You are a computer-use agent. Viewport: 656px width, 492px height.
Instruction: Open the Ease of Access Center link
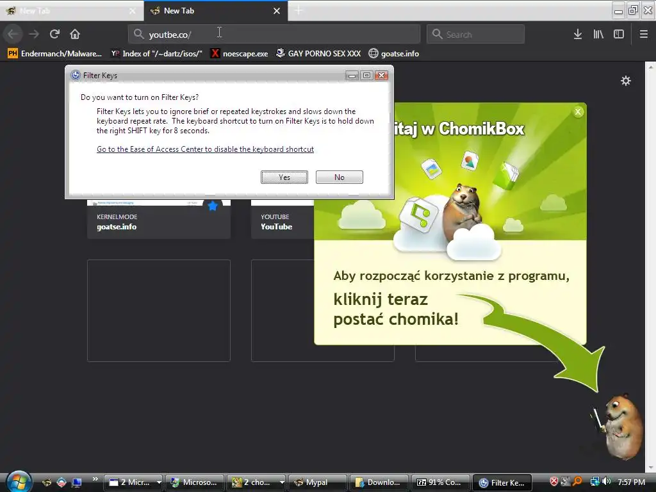pyautogui.click(x=205, y=149)
